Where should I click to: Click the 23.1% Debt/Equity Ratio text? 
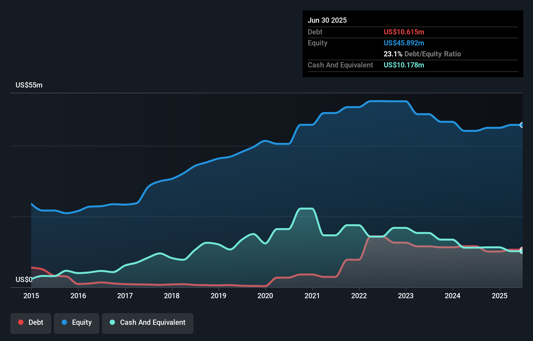click(x=422, y=54)
